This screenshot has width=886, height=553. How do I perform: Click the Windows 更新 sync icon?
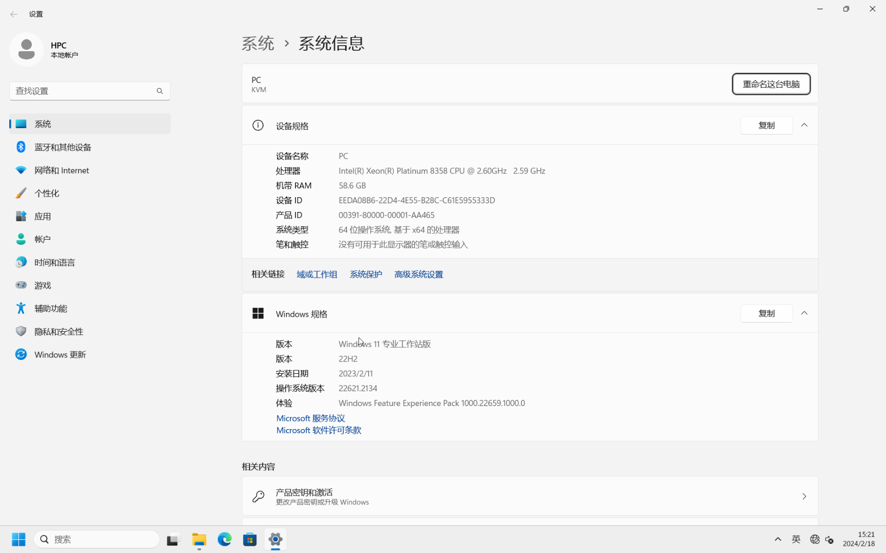click(x=21, y=354)
